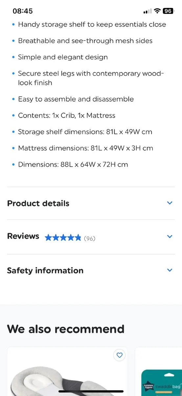
Task: Expand Safety information chevron
Action: pos(170,270)
